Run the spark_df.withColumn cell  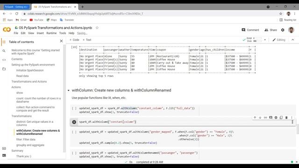click(74, 122)
